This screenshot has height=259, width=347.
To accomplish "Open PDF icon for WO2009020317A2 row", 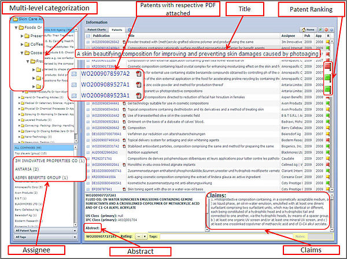I will pyautogui.click(x=124, y=146).
